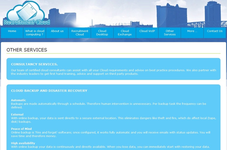Click the Peace of Mind subheading
This screenshot has height=150, width=227.
click(21, 129)
